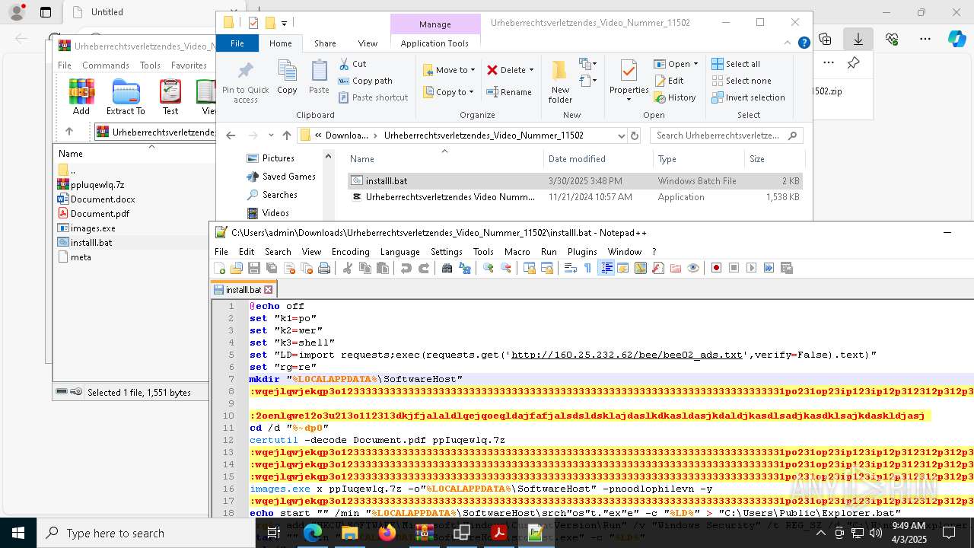The width and height of the screenshot is (974, 548).
Task: Click the Print icon in Notepad++ toolbar
Action: tap(324, 268)
